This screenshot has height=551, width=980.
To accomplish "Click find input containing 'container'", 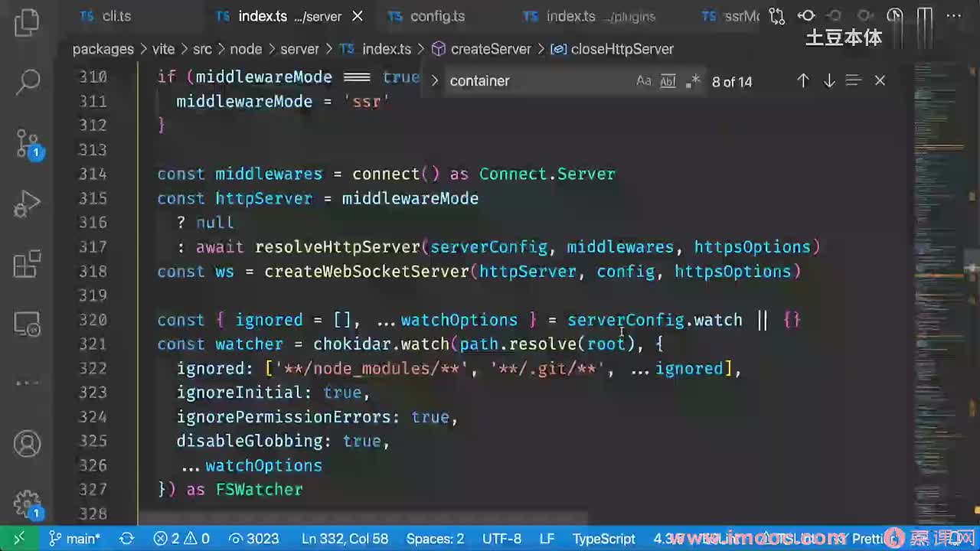I will [x=538, y=80].
